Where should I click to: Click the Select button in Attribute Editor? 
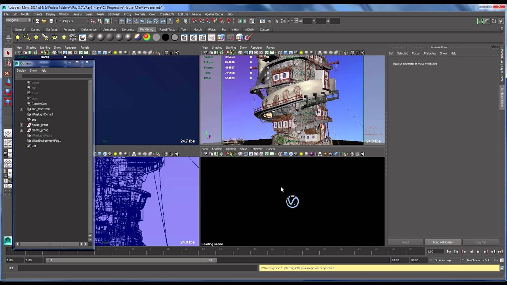pyautogui.click(x=405, y=242)
